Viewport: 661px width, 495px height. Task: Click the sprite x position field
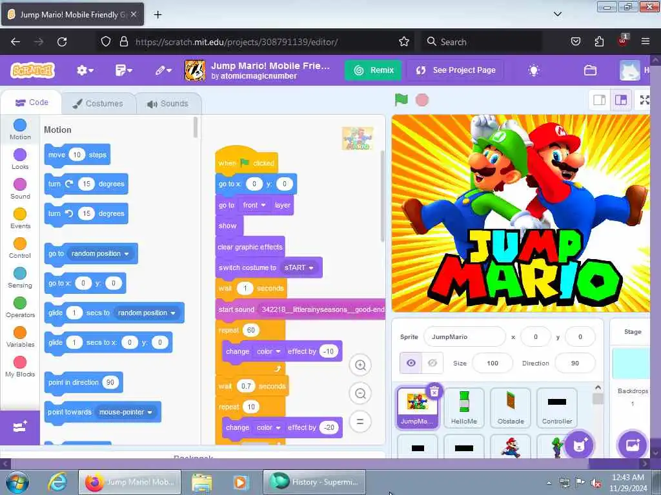pos(536,336)
